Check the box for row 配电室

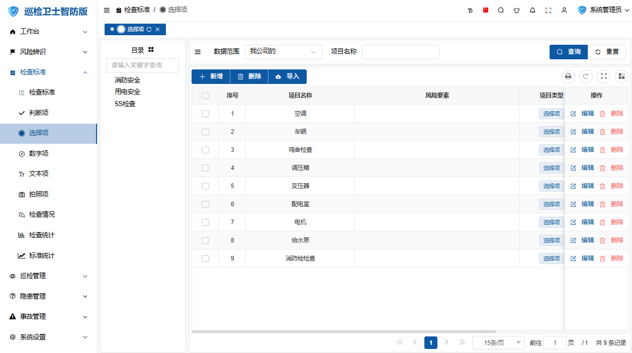click(x=205, y=204)
